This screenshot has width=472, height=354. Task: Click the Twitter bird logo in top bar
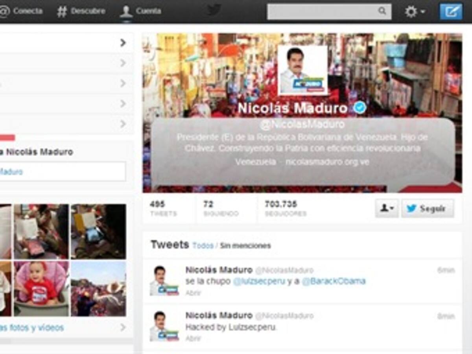(x=214, y=10)
